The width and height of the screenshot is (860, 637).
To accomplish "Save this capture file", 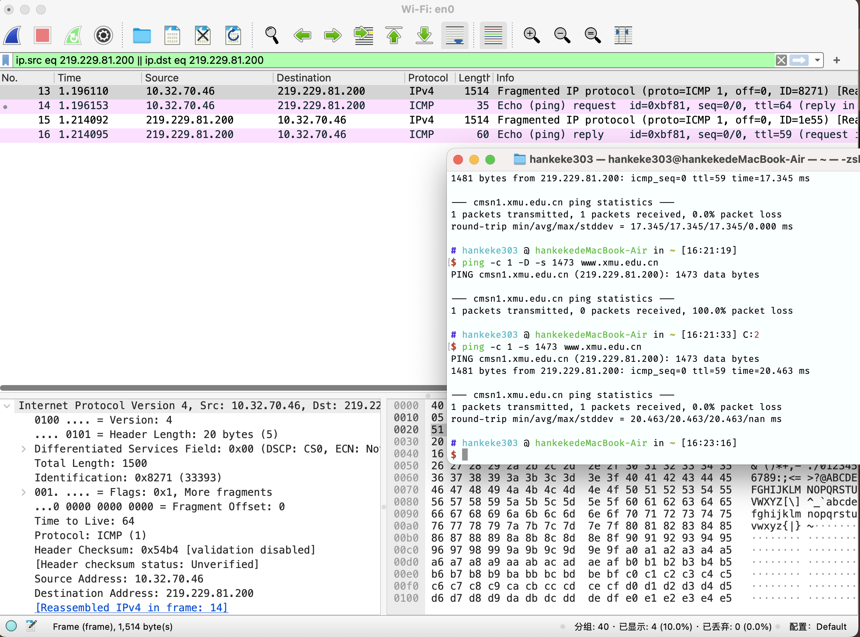I will tap(172, 35).
